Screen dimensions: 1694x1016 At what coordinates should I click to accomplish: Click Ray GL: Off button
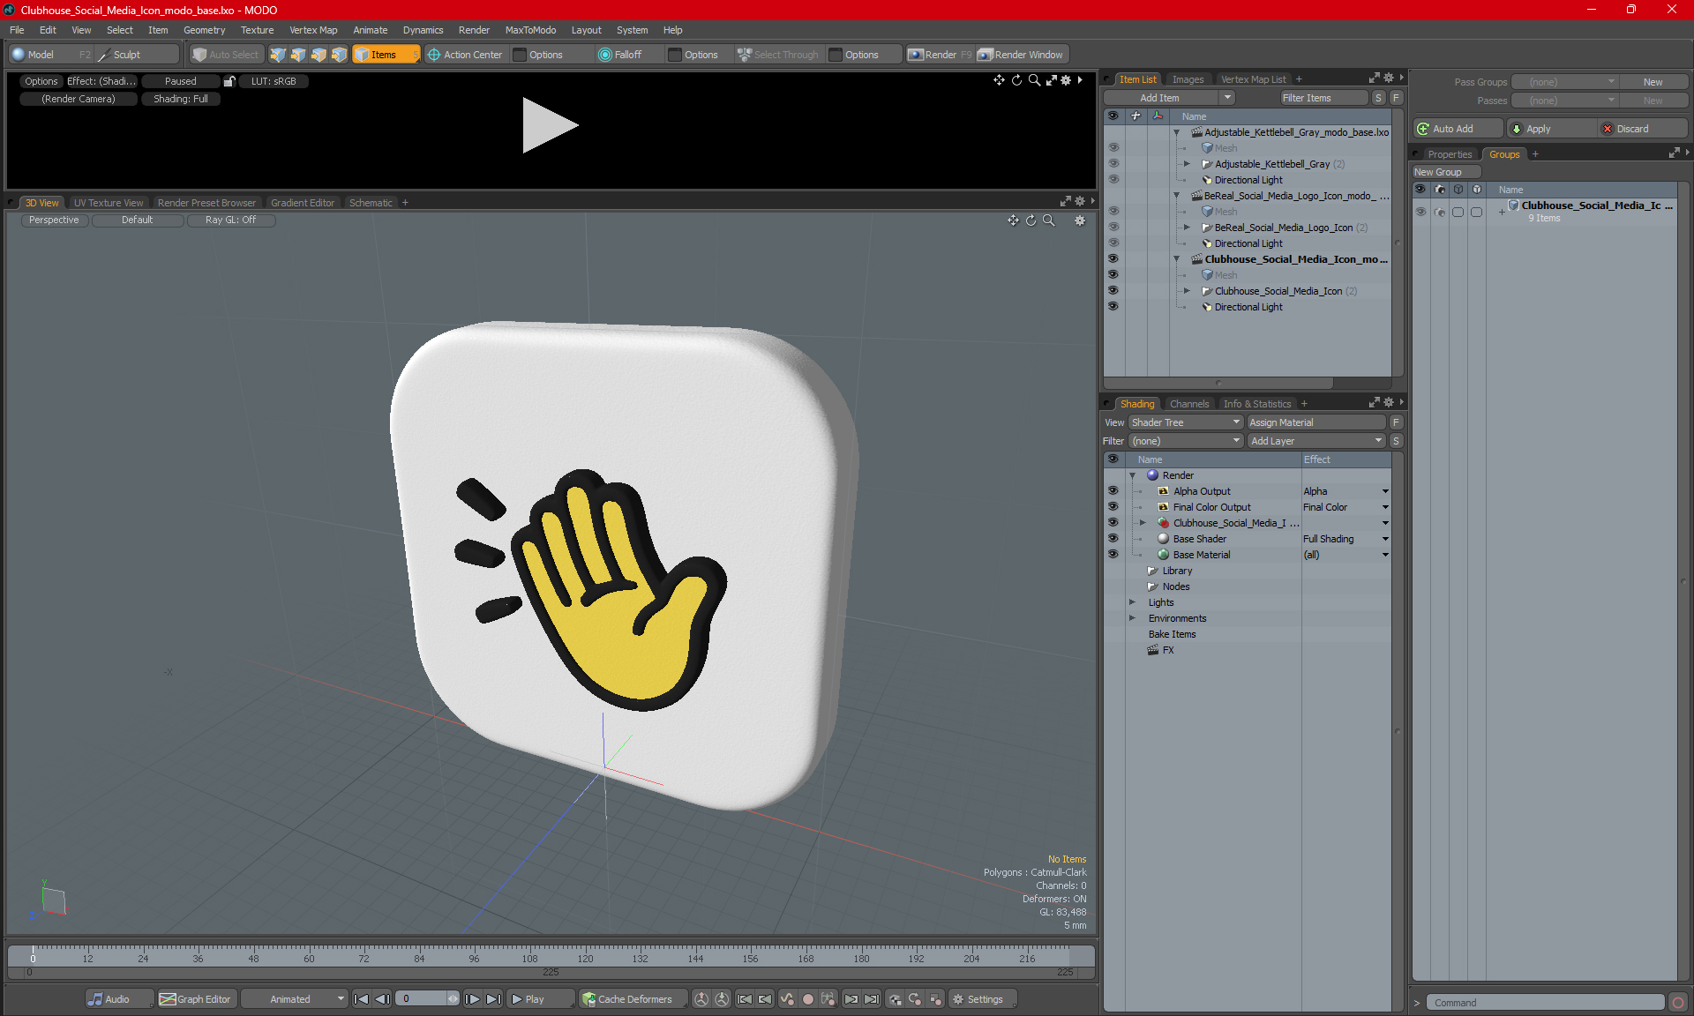230,220
